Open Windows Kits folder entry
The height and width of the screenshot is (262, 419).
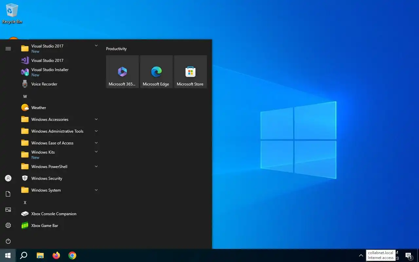(60, 155)
